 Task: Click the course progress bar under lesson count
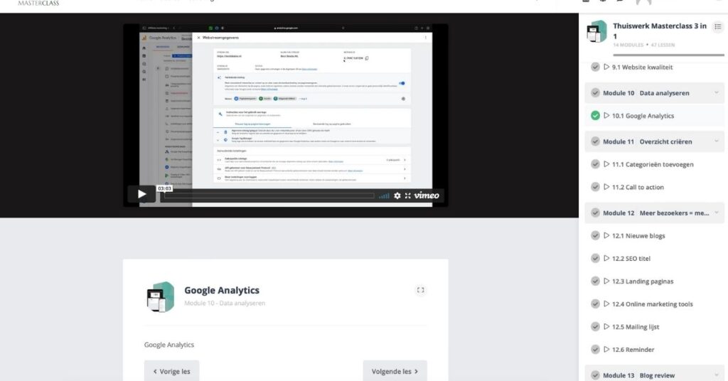pyautogui.click(x=668, y=55)
